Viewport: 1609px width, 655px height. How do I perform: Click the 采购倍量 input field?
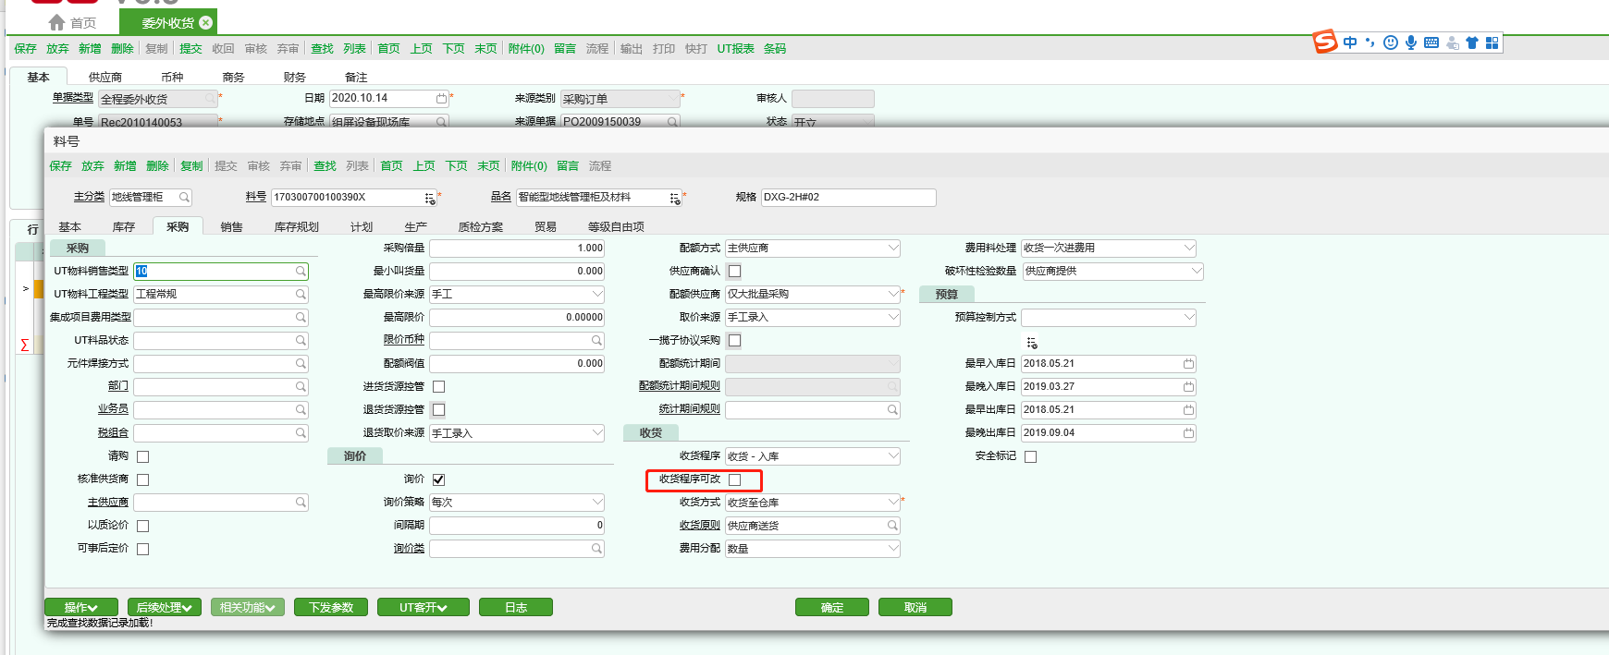(516, 249)
